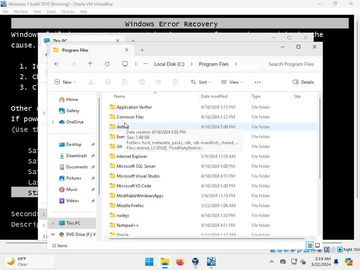This screenshot has height=270, width=360.
Task: Open Firefox from the taskbar
Action: (180, 262)
